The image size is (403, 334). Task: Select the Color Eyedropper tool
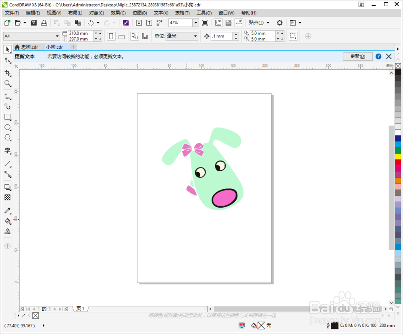[7, 211]
